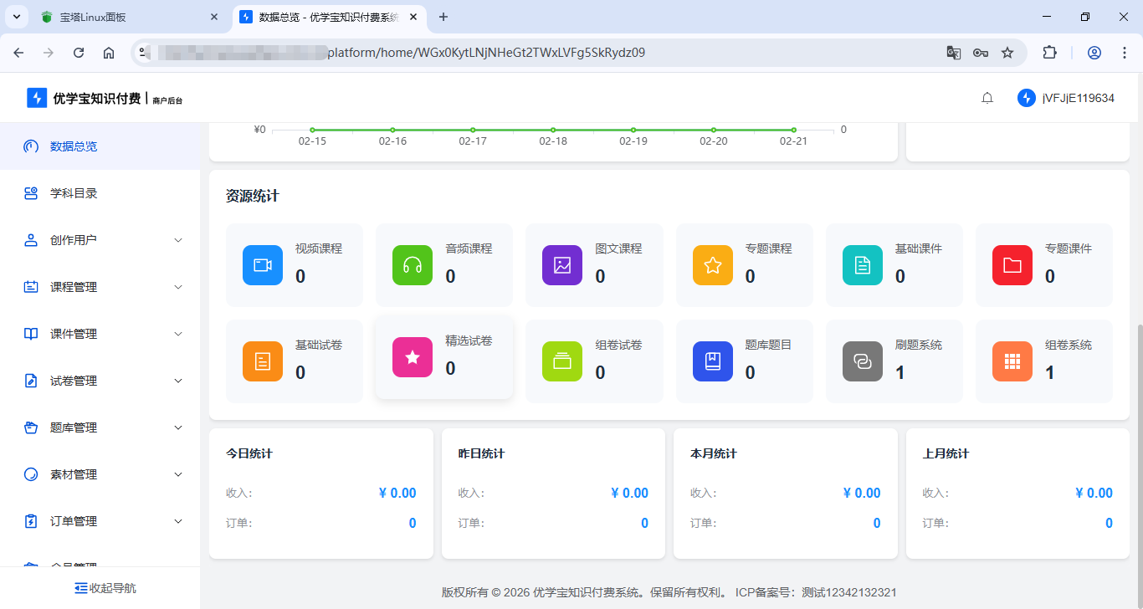Open the notification bell
The height and width of the screenshot is (609, 1143).
click(987, 98)
